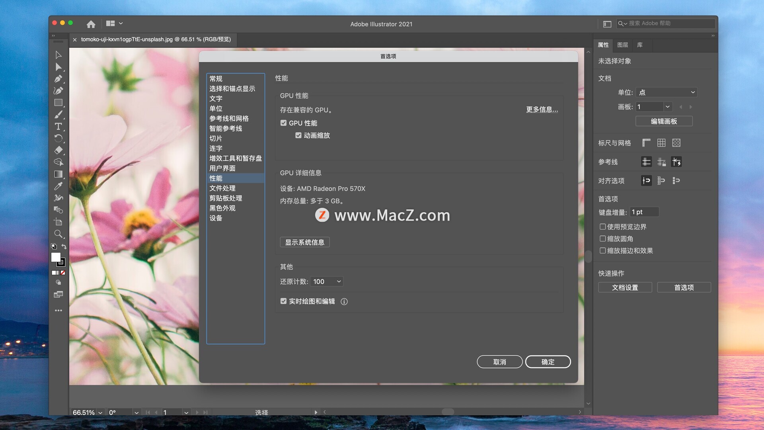The image size is (764, 430).
Task: Toggle show guides icon
Action: pyautogui.click(x=646, y=162)
